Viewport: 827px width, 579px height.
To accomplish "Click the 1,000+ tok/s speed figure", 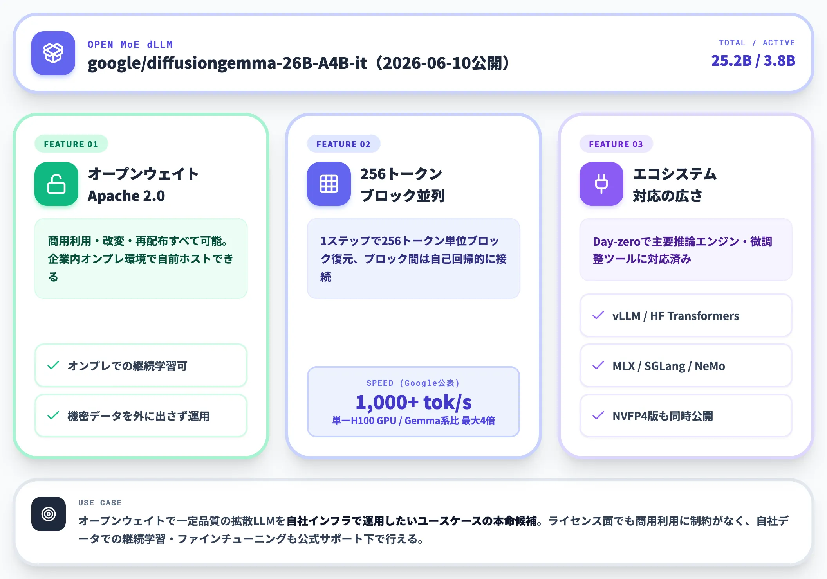I will coord(413,402).
